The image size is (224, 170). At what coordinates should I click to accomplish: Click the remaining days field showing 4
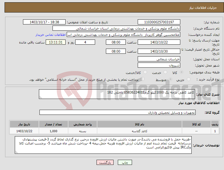click(85, 42)
